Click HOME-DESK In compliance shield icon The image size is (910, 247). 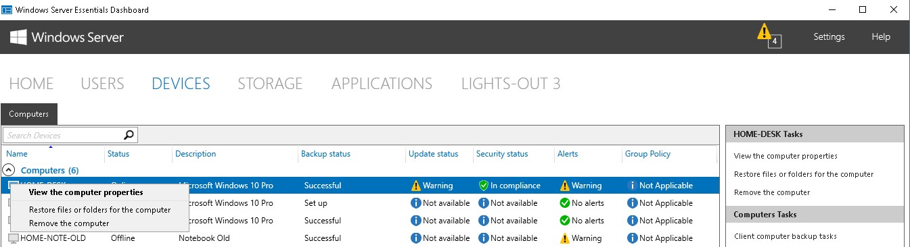click(483, 186)
